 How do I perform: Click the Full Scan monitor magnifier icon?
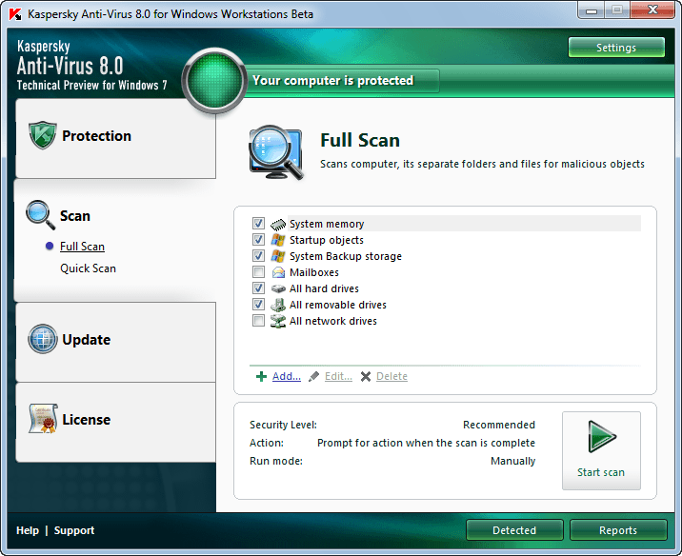tap(276, 152)
